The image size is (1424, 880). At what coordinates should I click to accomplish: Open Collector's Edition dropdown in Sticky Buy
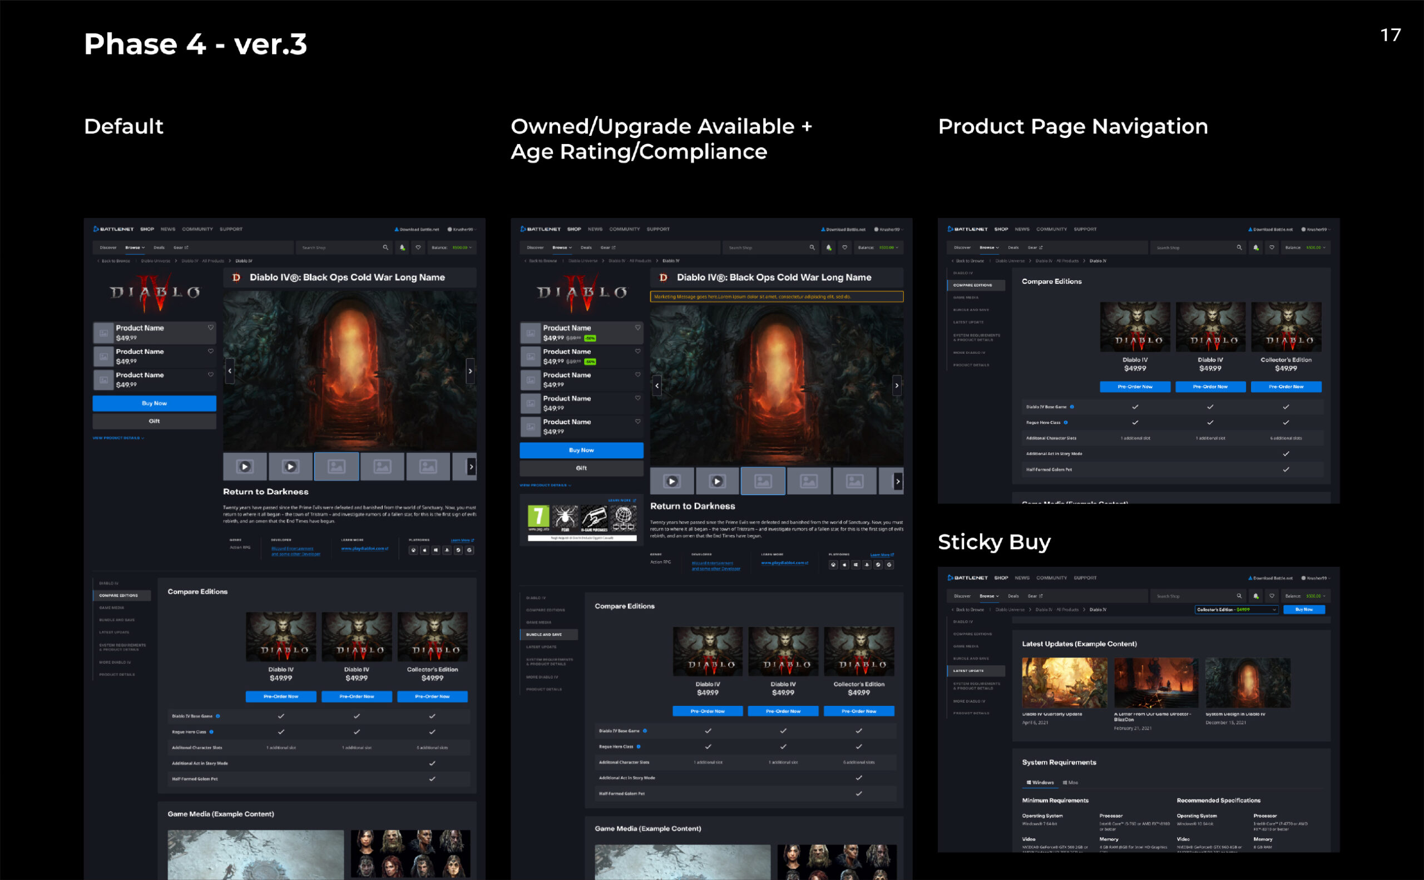(x=1237, y=609)
